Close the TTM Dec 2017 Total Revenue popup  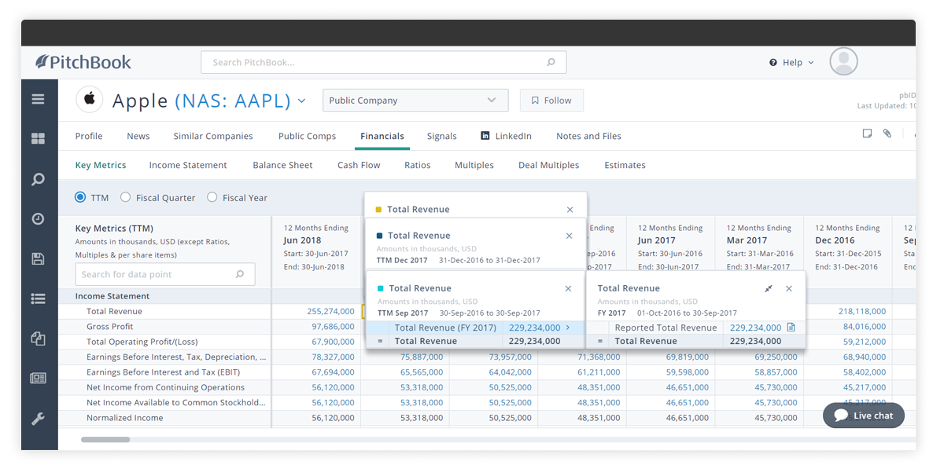(570, 236)
